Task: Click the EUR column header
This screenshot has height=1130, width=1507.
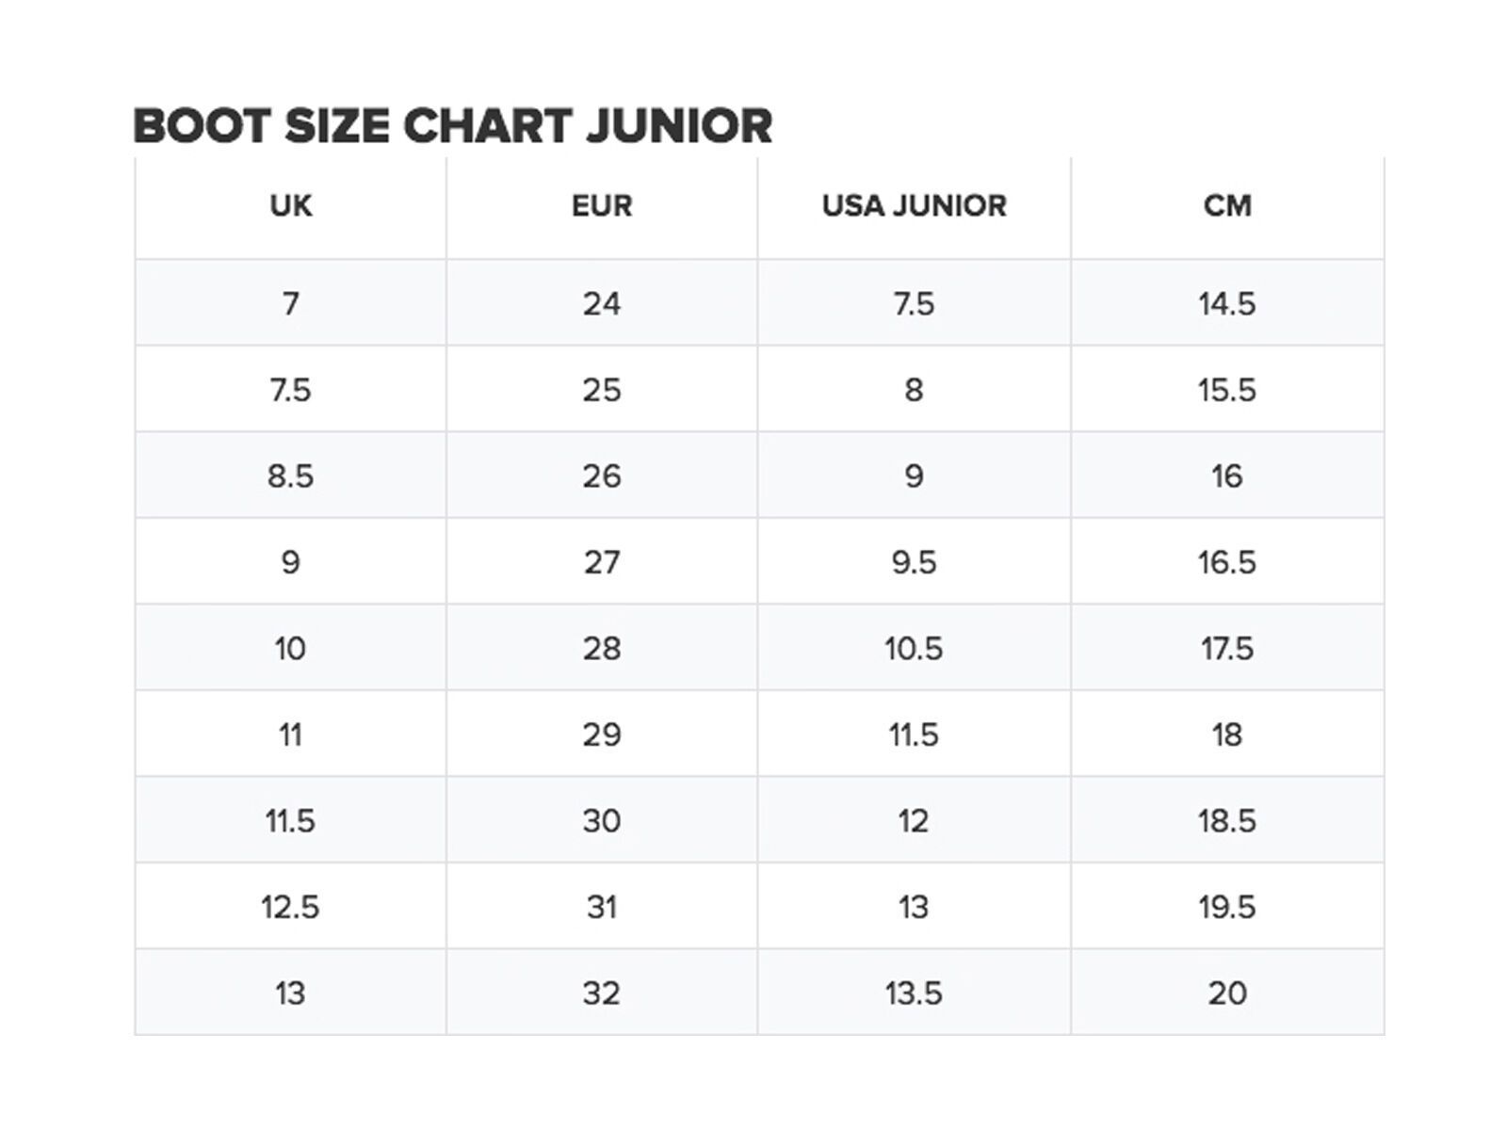Action: tap(602, 206)
